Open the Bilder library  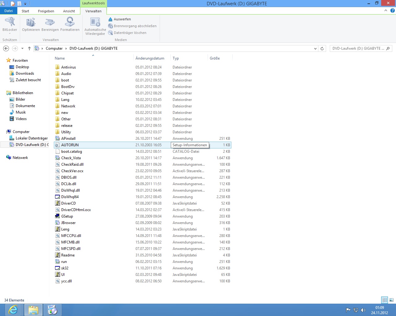click(x=20, y=99)
